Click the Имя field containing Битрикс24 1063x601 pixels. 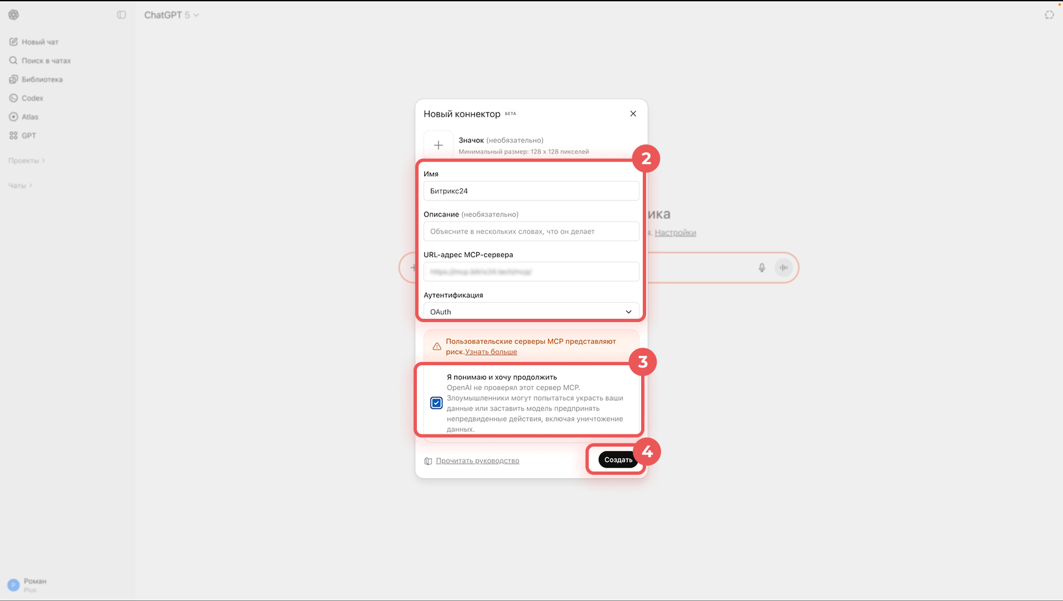pos(531,191)
